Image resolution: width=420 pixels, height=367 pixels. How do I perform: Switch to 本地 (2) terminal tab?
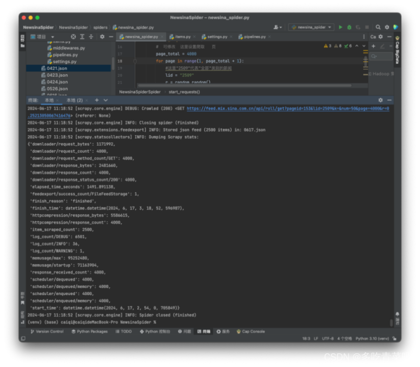tap(75, 100)
